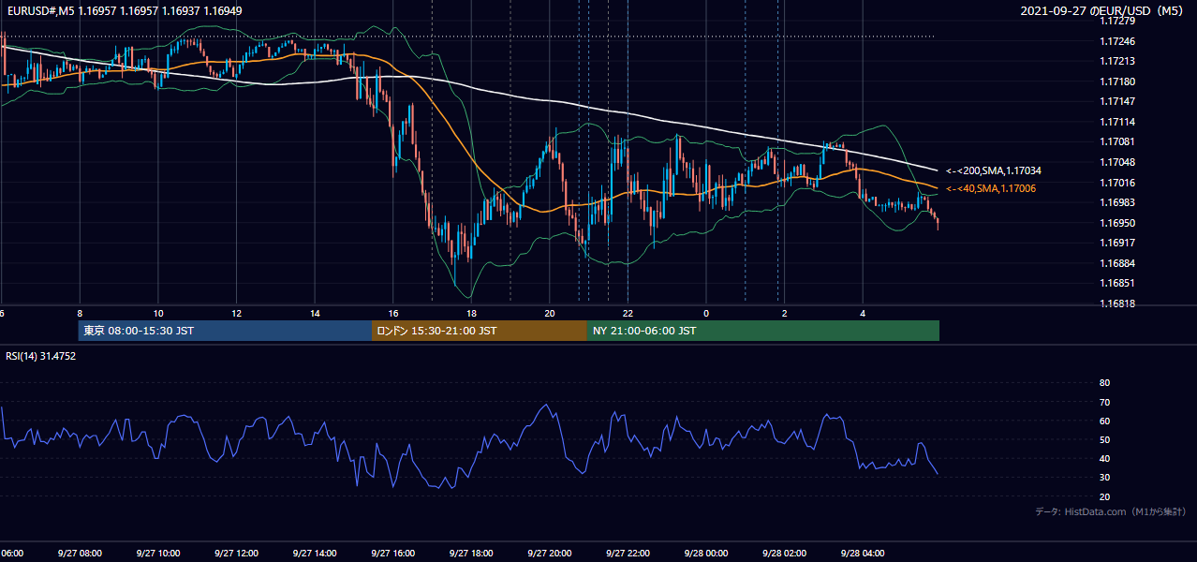Click price axis value 1.16950
Screen dimensions: 1197x562
[x=1116, y=223]
